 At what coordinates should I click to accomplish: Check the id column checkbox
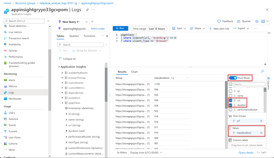point(231,91)
